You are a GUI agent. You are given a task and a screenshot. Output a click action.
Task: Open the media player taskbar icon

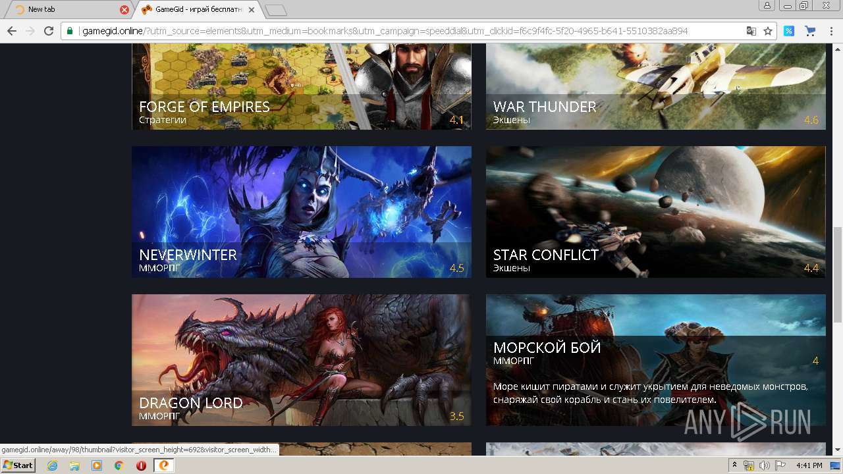(x=97, y=465)
